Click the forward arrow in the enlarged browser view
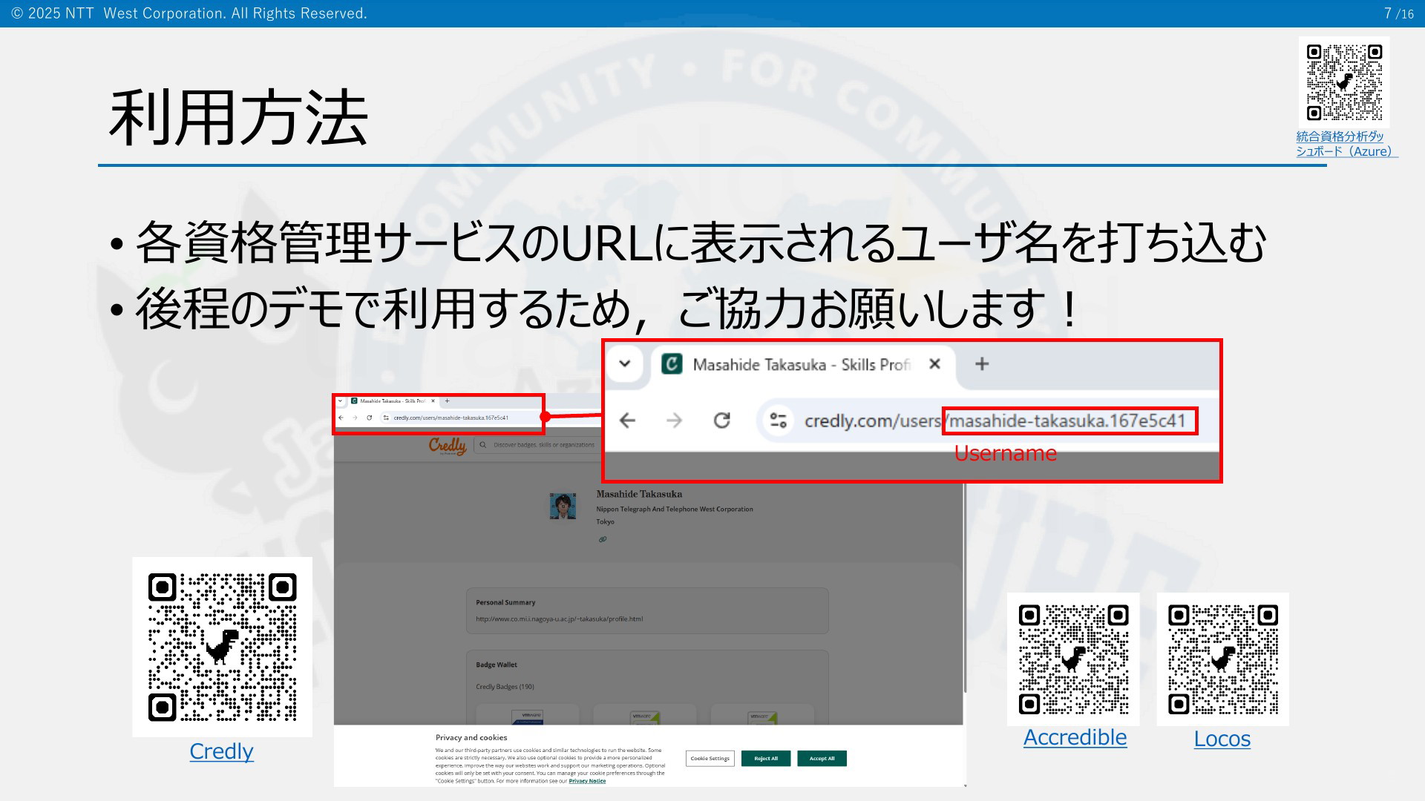 (x=674, y=421)
